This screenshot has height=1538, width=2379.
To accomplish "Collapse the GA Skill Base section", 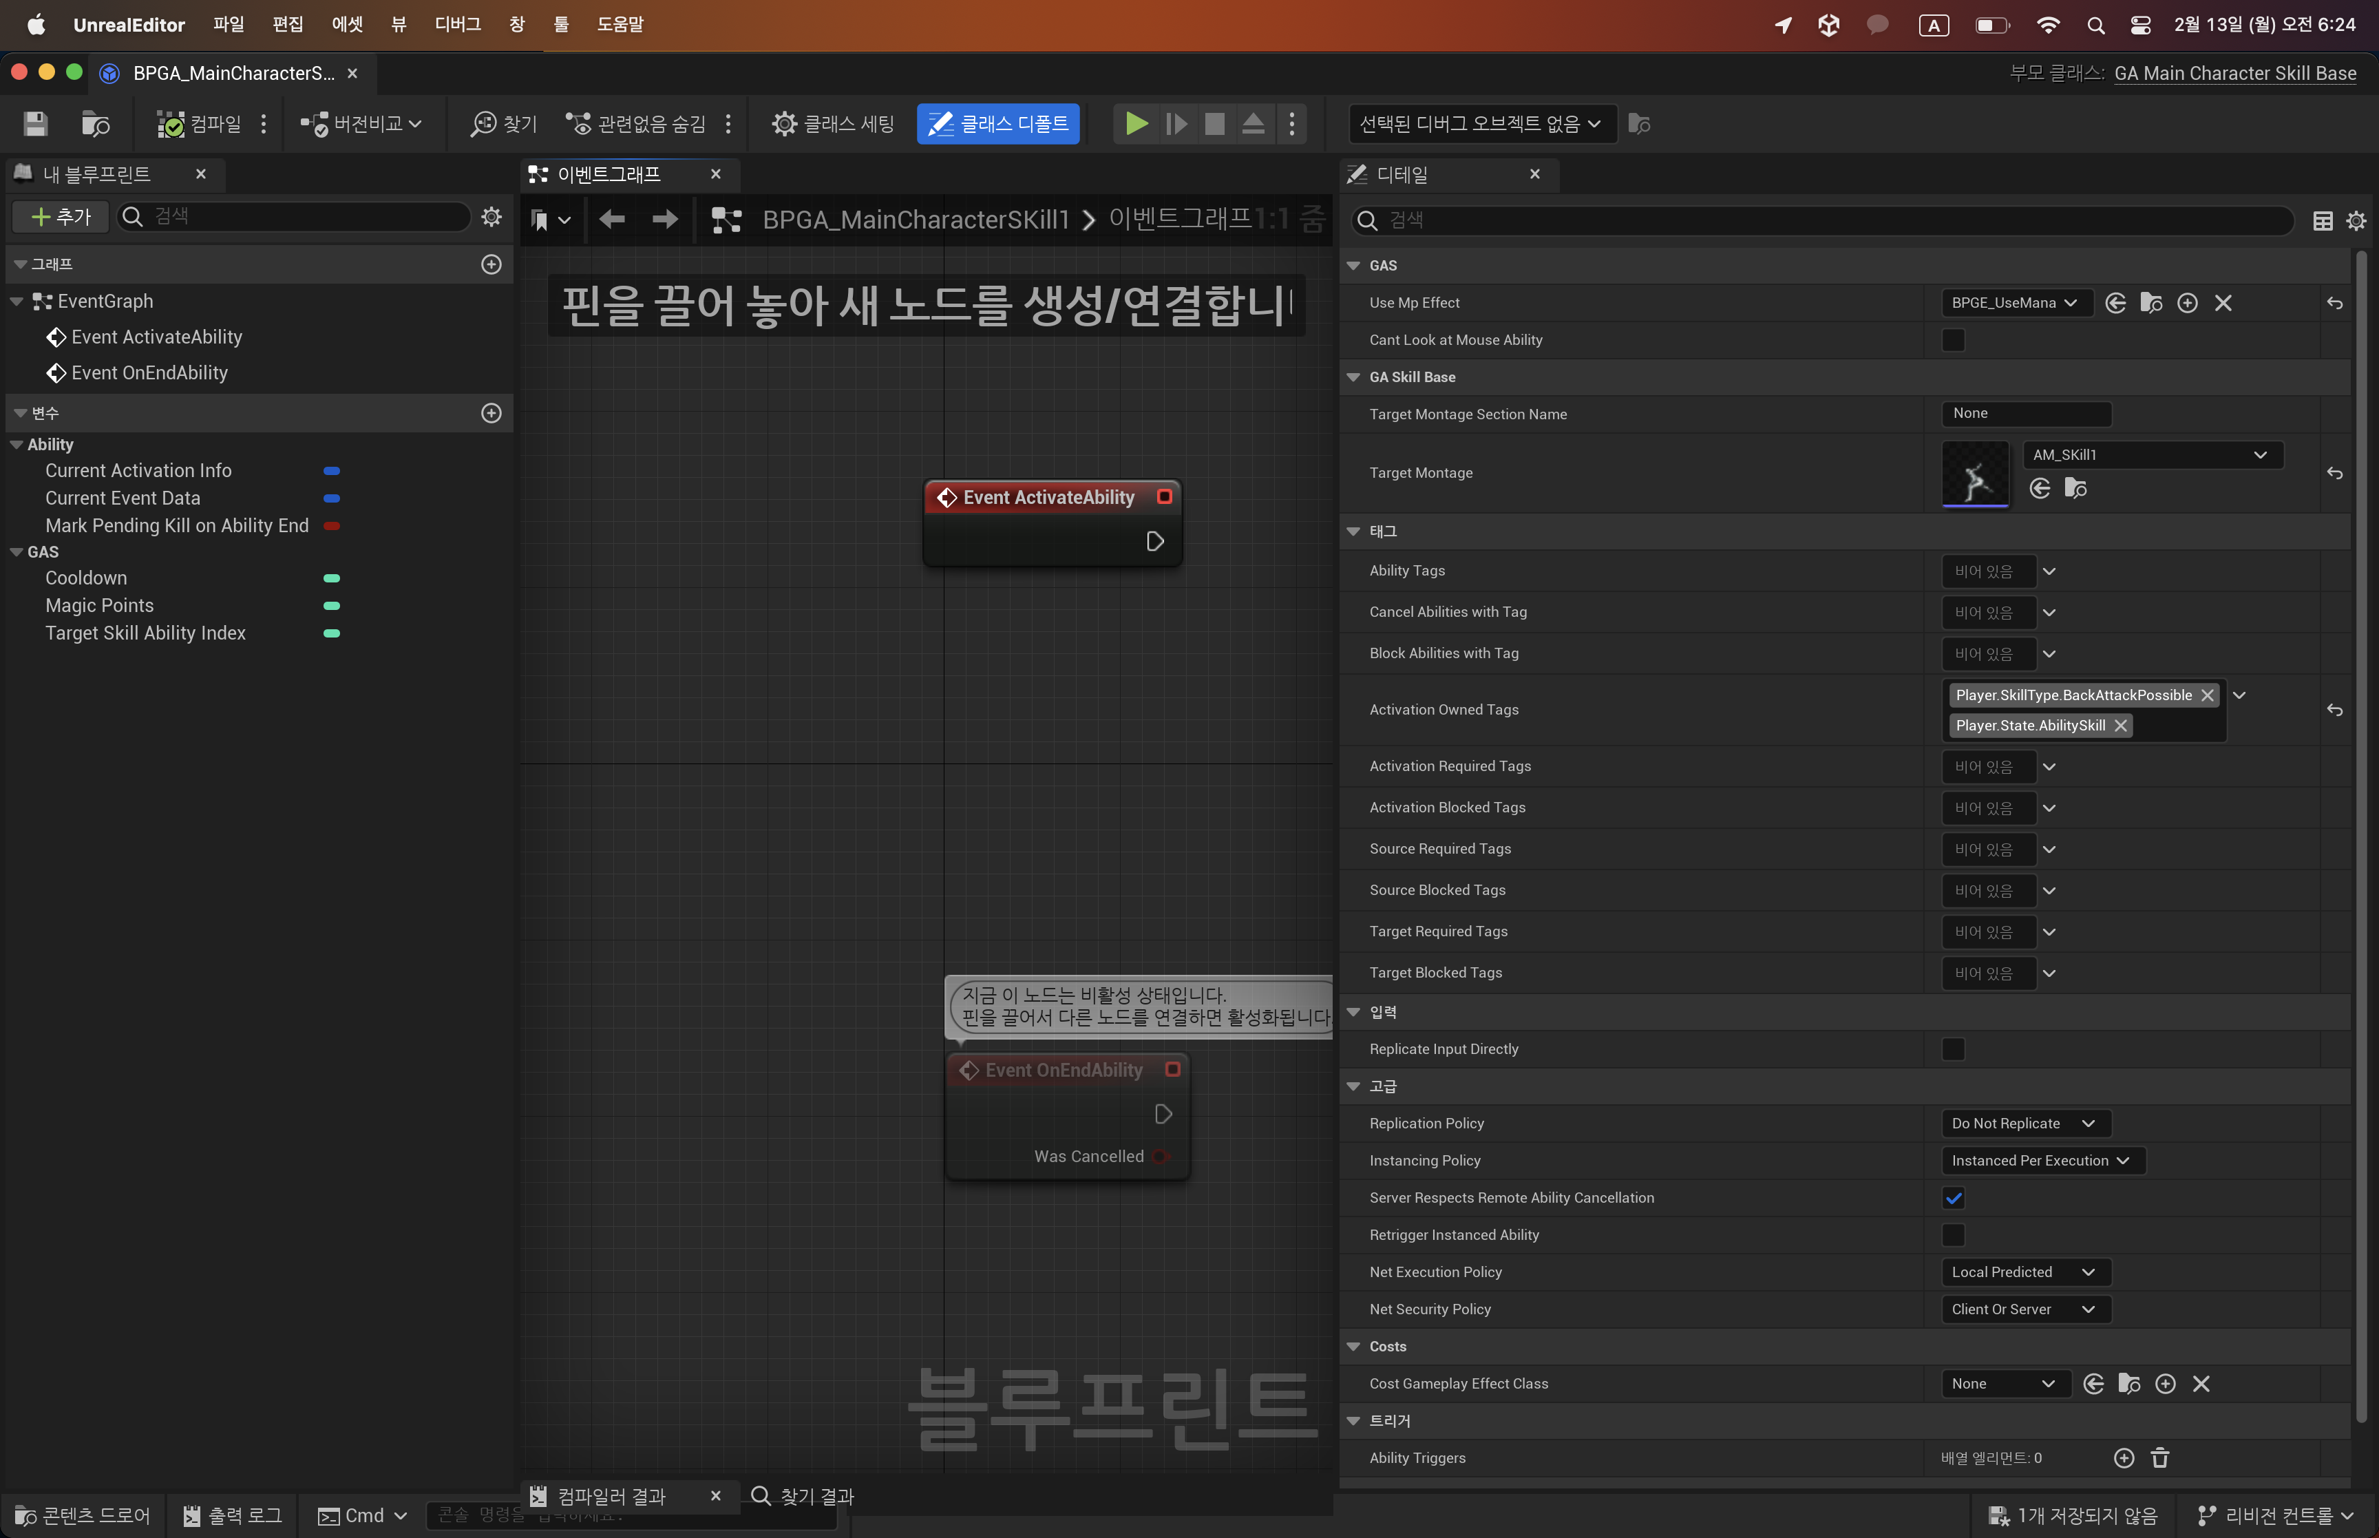I will [x=1354, y=377].
